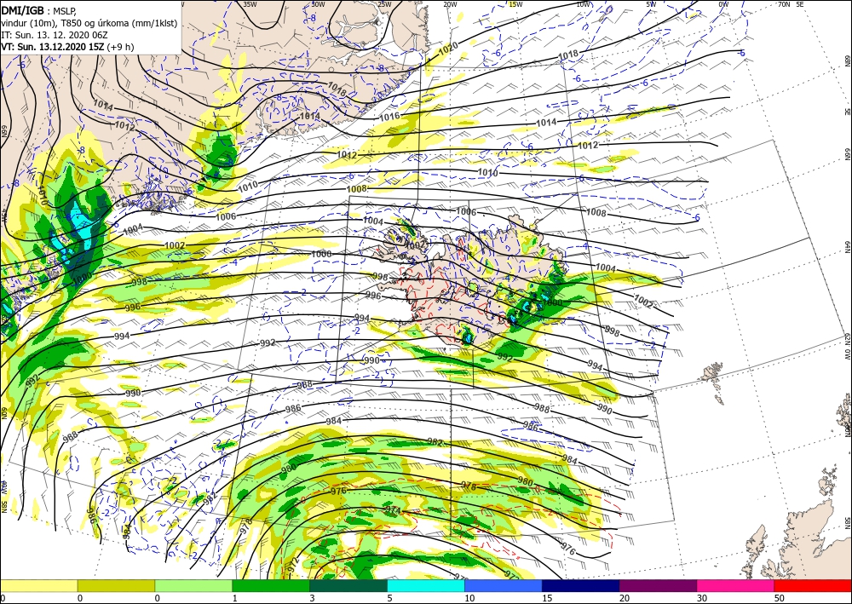The width and height of the screenshot is (852, 604).
Task: Click the "5E" longitude label
Action: coord(799,3)
